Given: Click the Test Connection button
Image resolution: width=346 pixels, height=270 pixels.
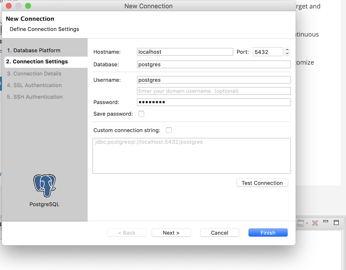Looking at the screenshot, I should tap(262, 183).
